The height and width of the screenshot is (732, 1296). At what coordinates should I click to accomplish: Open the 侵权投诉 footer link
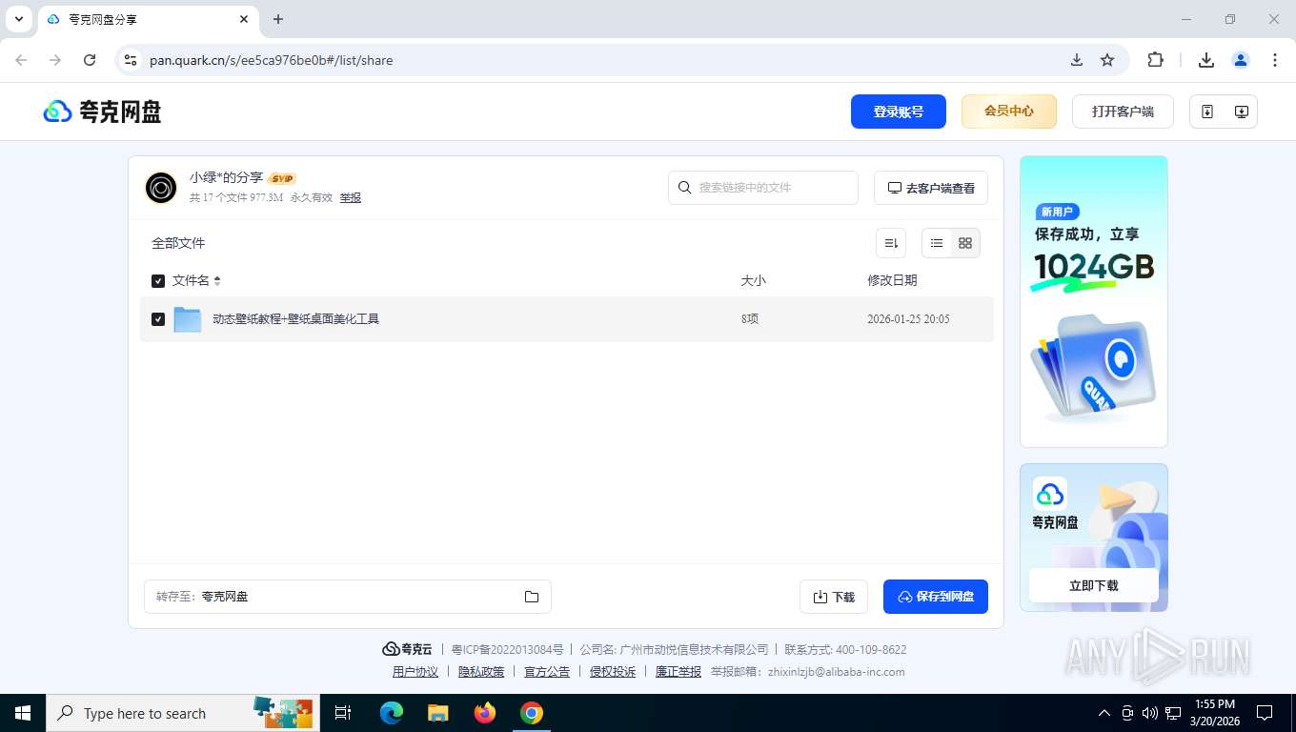[613, 672]
